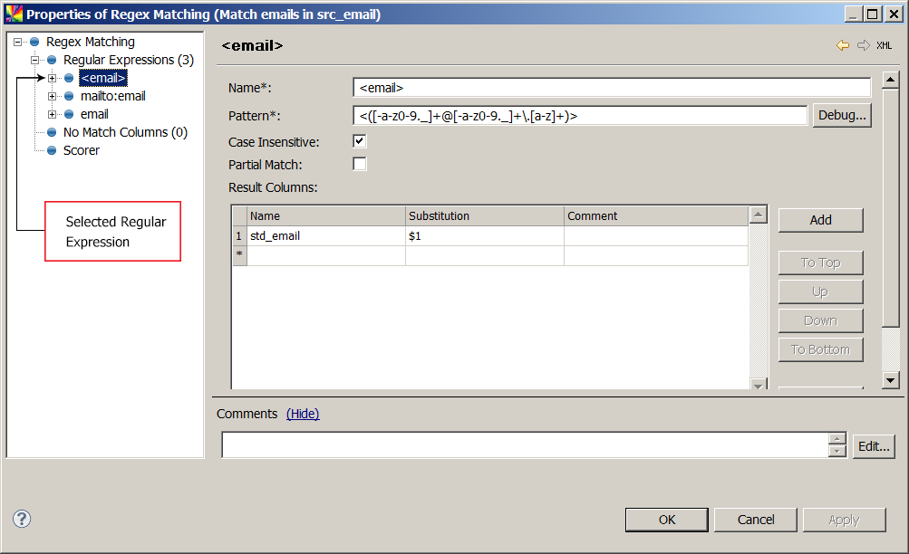Expand the email tree node
The width and height of the screenshot is (909, 554).
point(53,114)
